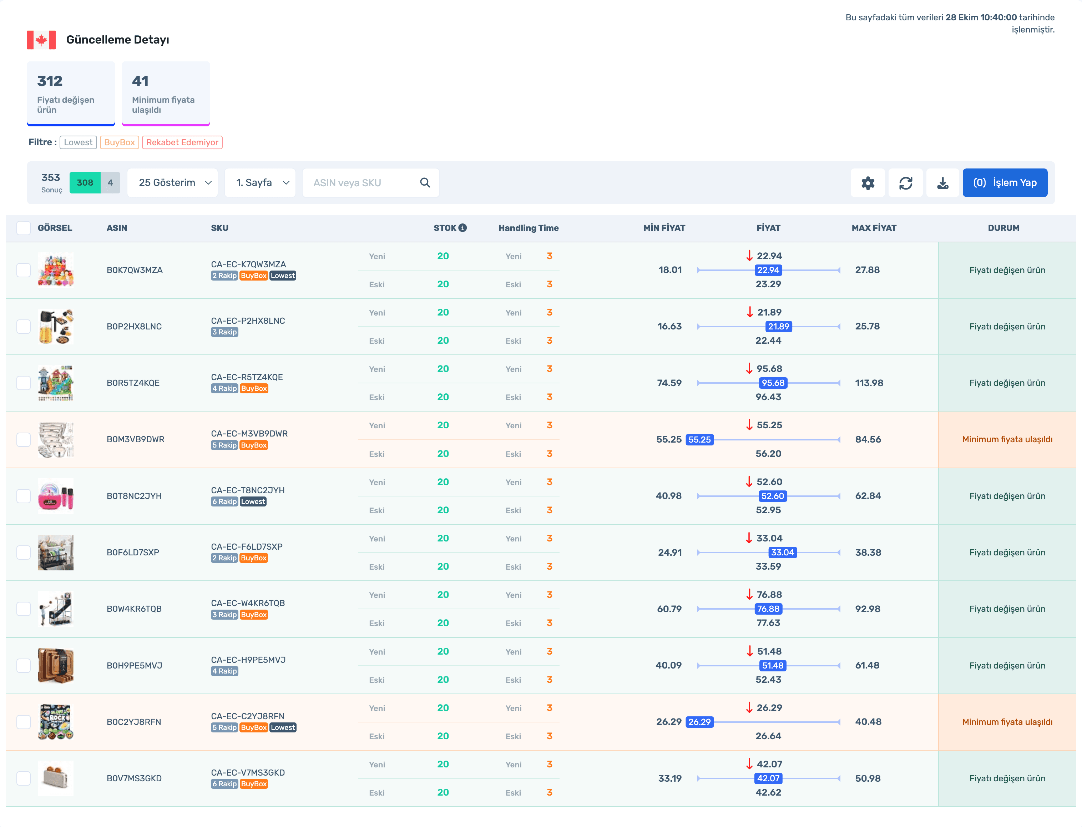
Task: Select the checkbox for B0R5TZ4KQE
Action: pyautogui.click(x=24, y=383)
